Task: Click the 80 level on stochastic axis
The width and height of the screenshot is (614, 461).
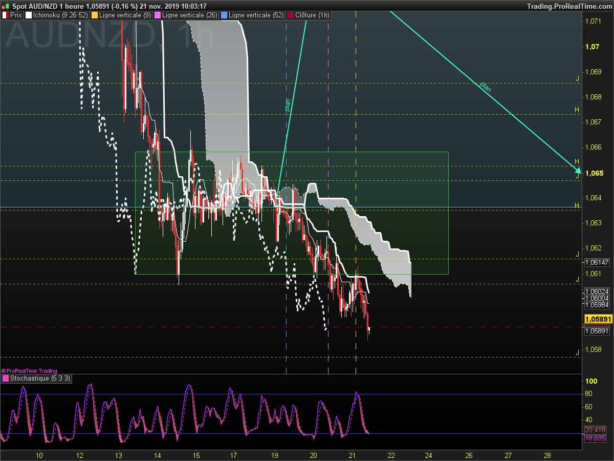Action: (589, 394)
